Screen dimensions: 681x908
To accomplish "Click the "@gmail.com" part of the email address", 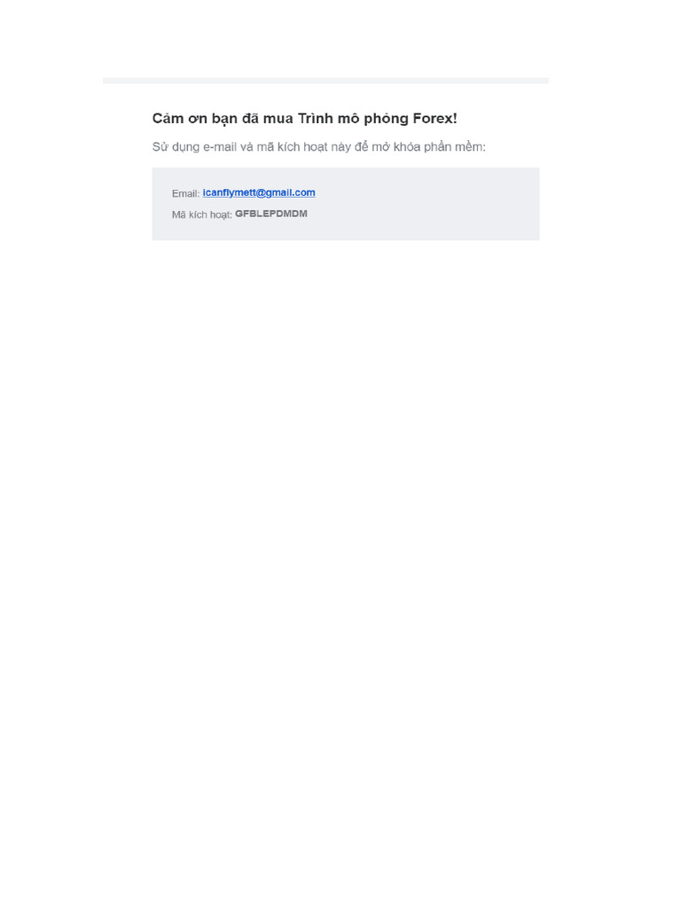I will click(x=286, y=192).
